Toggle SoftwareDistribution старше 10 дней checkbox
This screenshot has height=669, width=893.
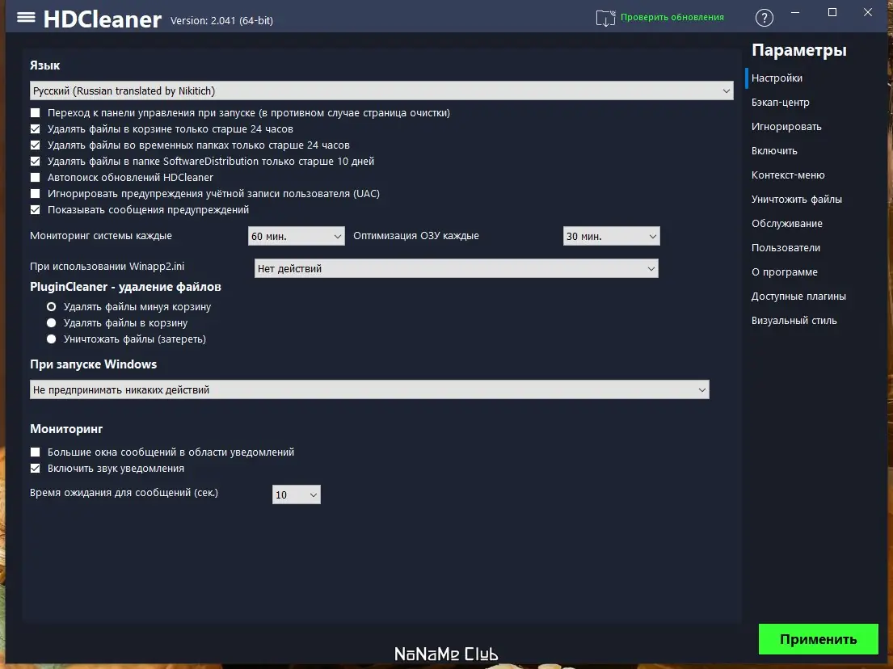tap(36, 161)
